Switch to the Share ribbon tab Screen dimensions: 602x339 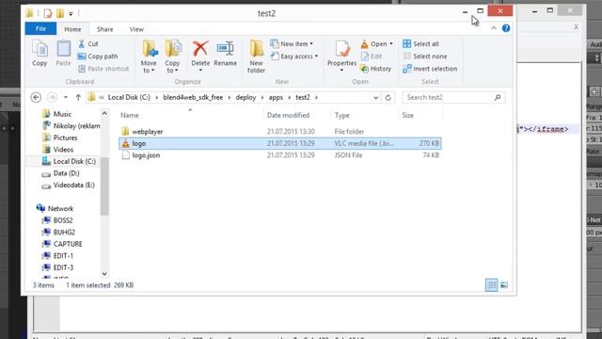(x=104, y=29)
